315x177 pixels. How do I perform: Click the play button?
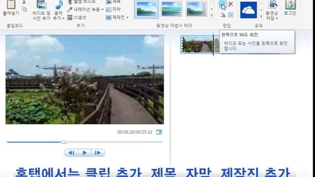(x=85, y=153)
